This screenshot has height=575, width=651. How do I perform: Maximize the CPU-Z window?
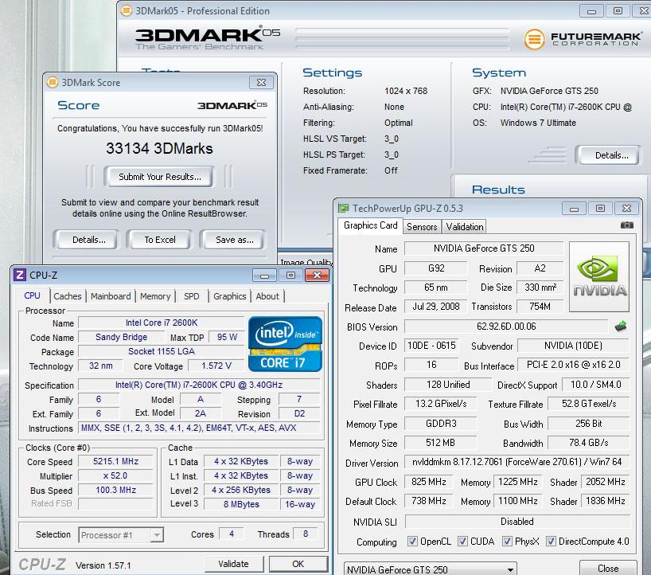tap(290, 275)
